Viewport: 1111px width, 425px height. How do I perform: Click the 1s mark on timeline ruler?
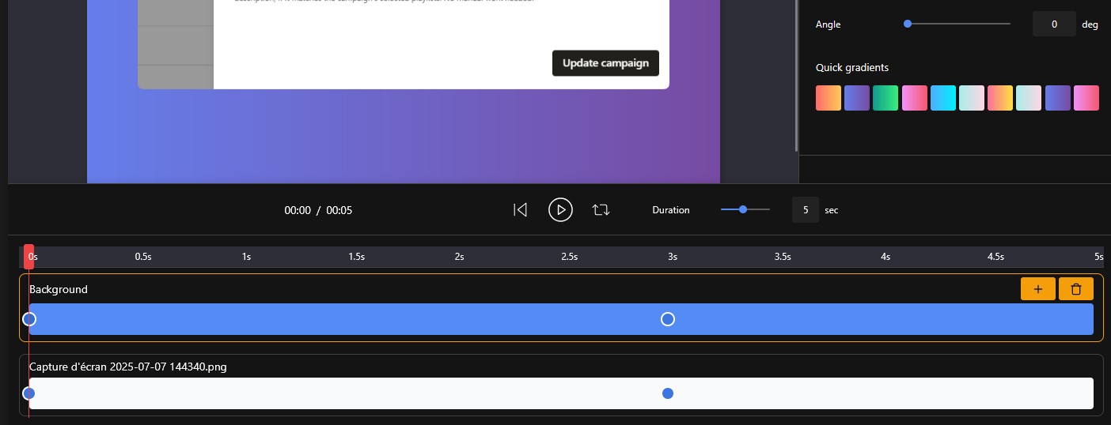pyautogui.click(x=247, y=257)
